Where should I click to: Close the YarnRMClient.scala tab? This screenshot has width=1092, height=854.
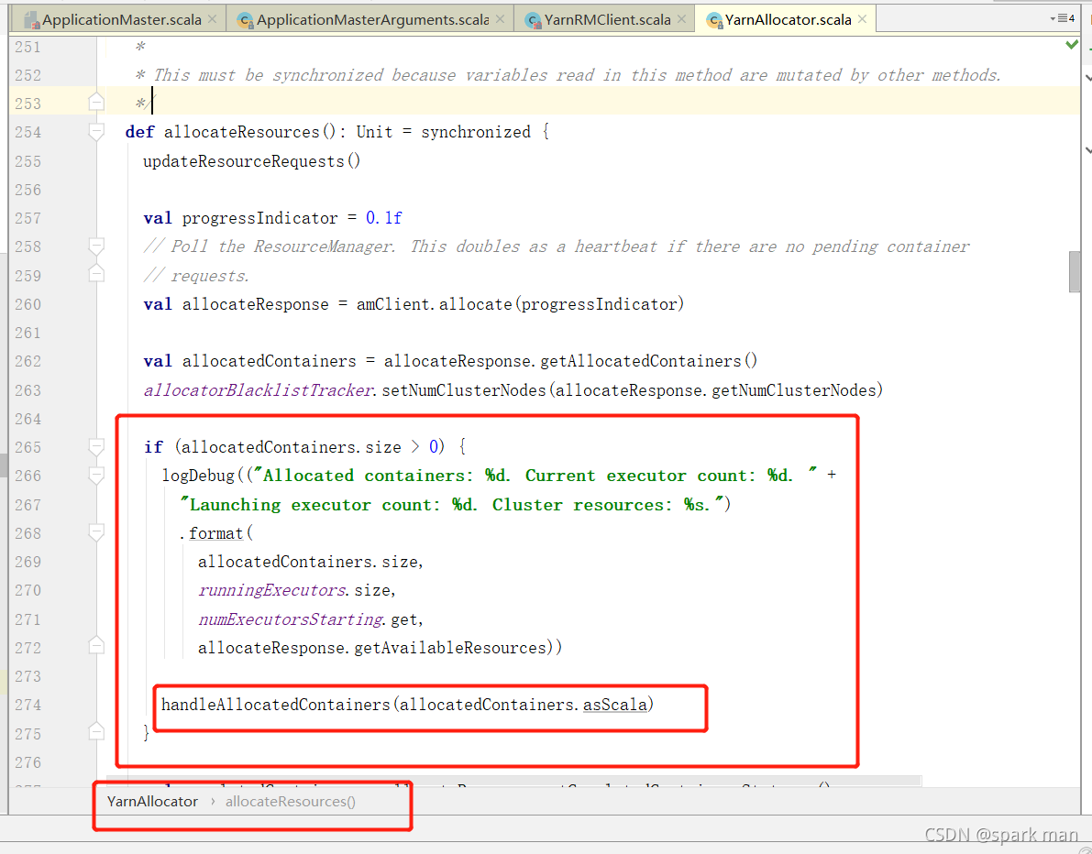(682, 19)
